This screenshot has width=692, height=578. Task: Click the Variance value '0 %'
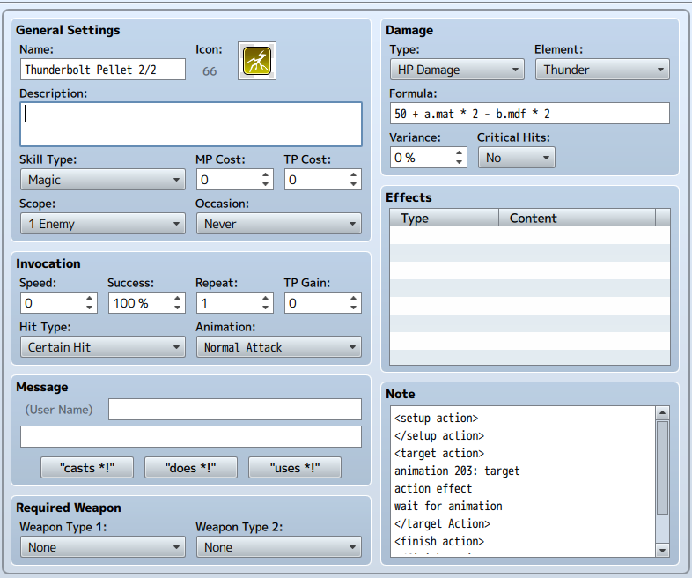click(405, 158)
